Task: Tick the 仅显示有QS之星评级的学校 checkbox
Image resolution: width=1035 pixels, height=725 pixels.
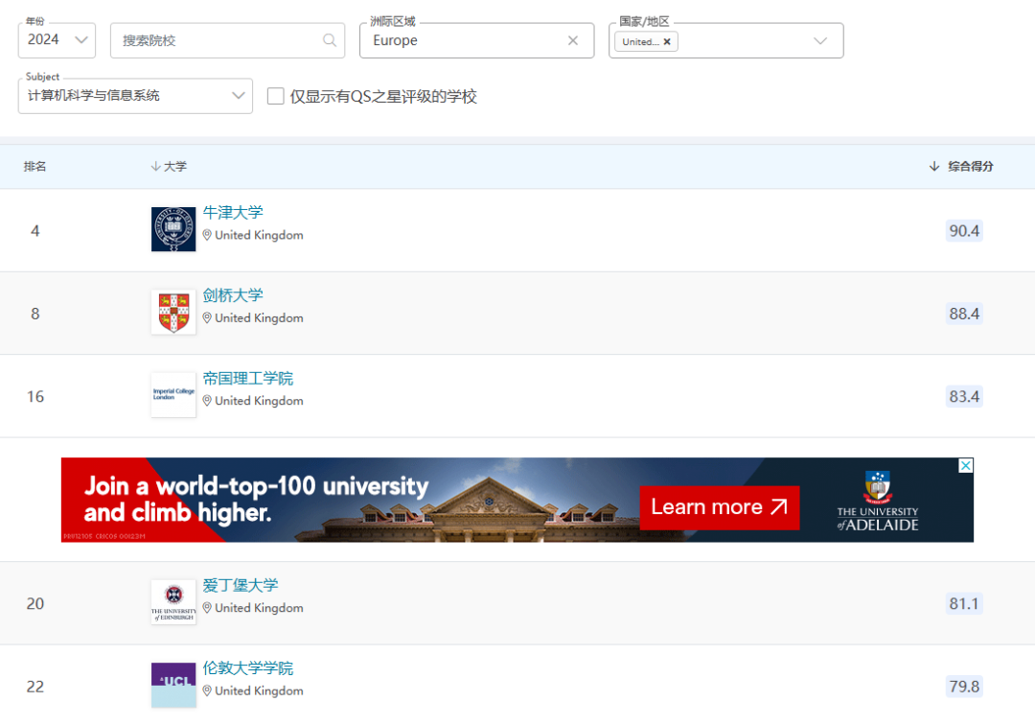Action: pyautogui.click(x=275, y=97)
